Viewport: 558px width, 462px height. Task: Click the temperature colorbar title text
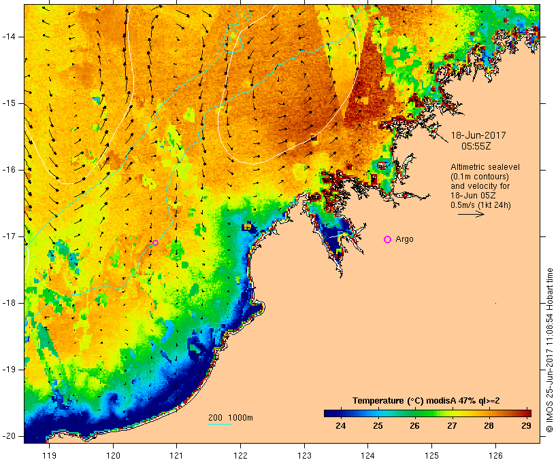[426, 401]
